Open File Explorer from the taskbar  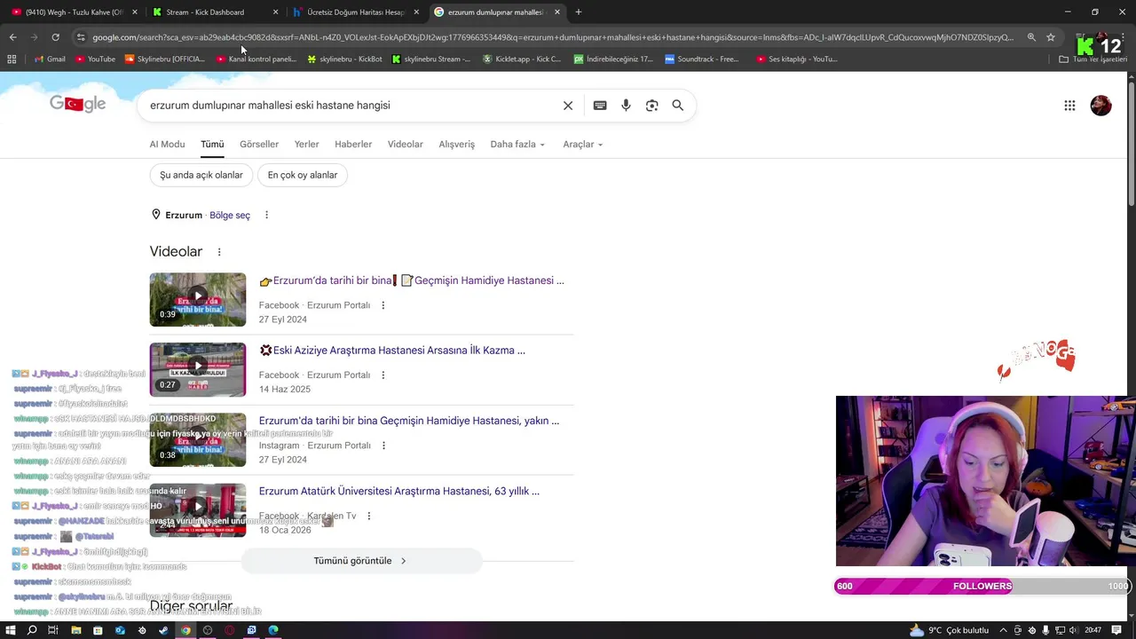pos(75,630)
